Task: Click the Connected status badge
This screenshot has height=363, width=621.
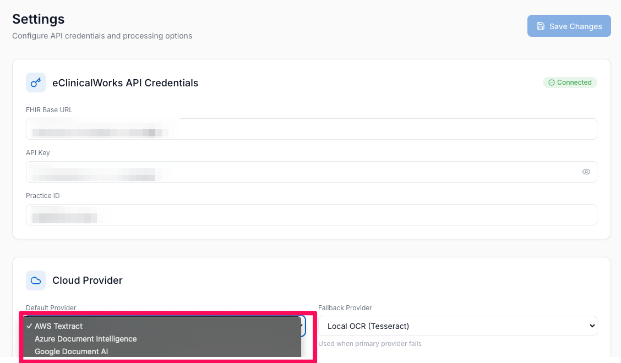Action: coord(570,82)
